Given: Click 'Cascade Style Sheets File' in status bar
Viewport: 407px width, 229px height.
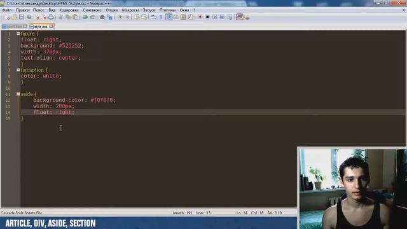Looking at the screenshot, I should pos(21,213).
